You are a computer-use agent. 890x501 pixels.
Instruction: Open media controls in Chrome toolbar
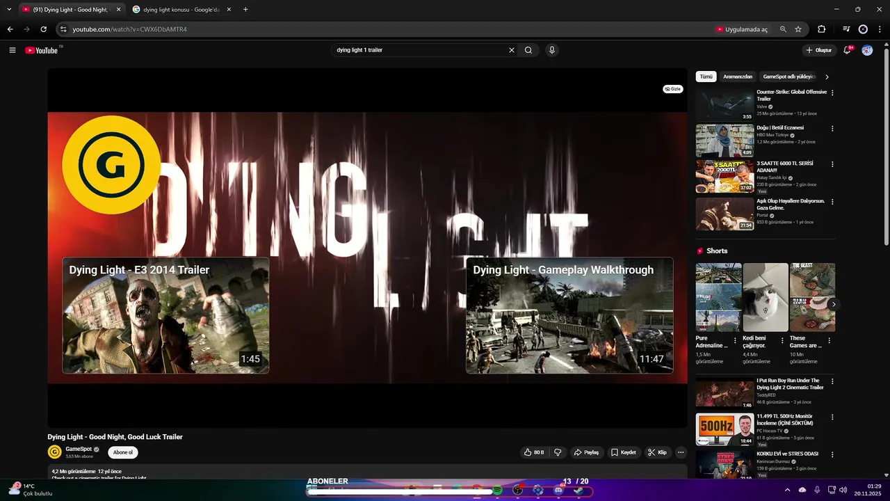[846, 29]
